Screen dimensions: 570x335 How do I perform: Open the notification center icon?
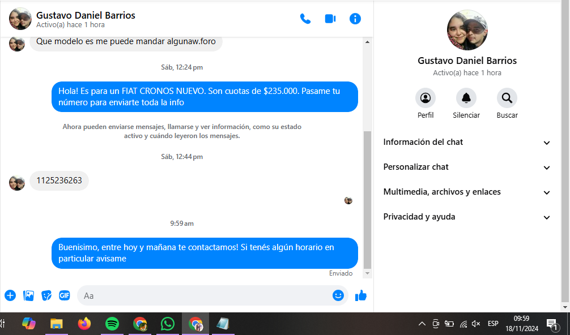click(x=552, y=324)
